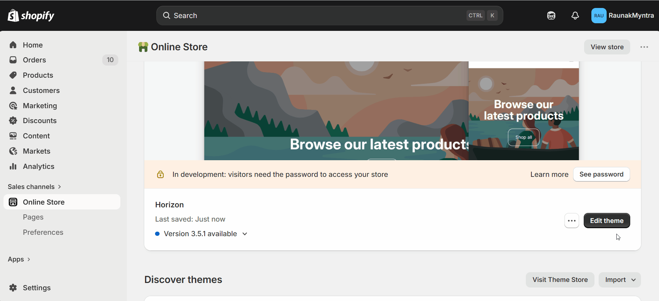Viewport: 659px width, 301px height.
Task: Click the 'Last saved: Just now' text
Action: (190, 219)
